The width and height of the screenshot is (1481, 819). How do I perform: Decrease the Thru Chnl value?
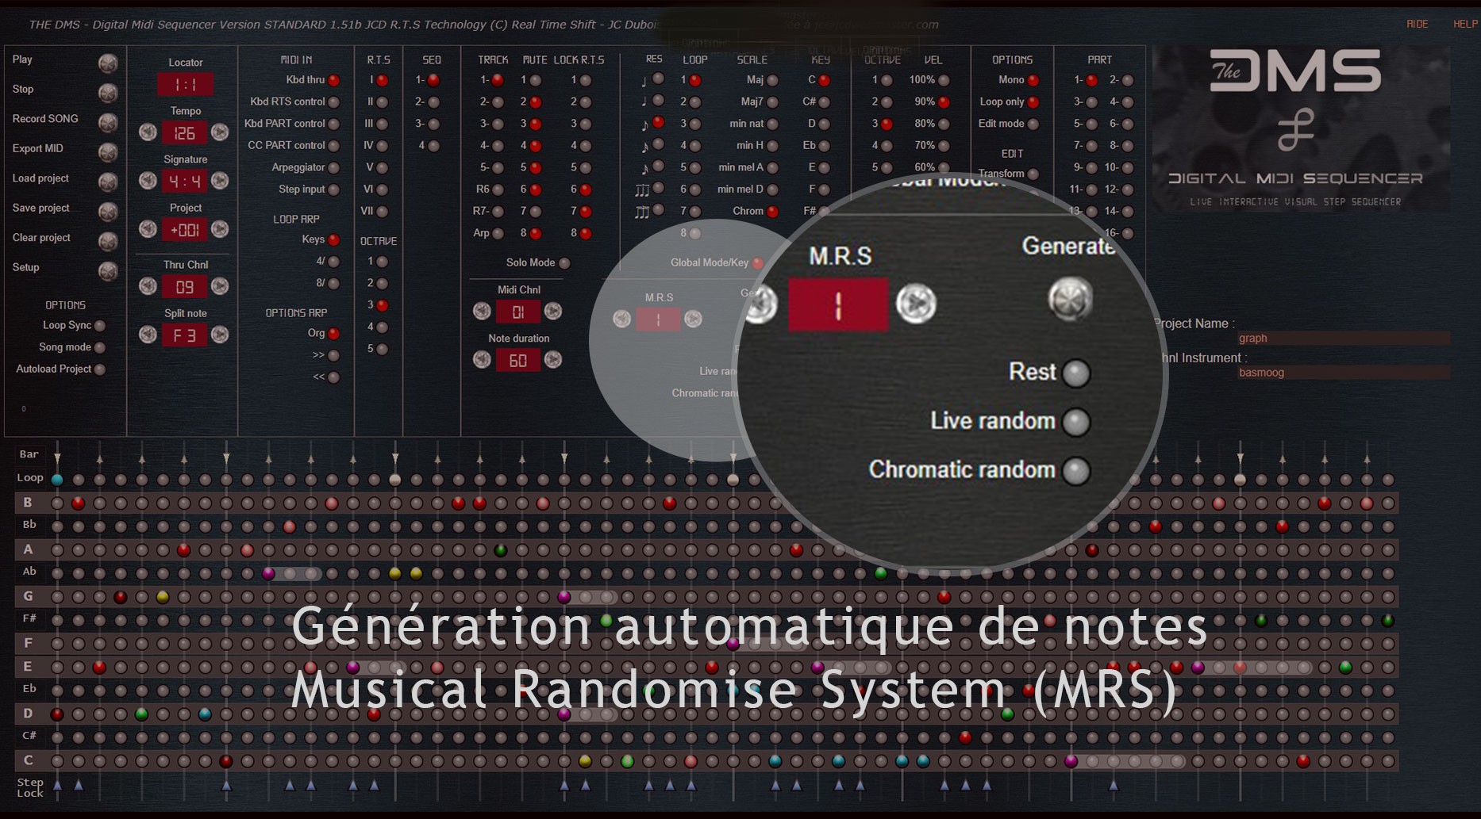click(148, 286)
